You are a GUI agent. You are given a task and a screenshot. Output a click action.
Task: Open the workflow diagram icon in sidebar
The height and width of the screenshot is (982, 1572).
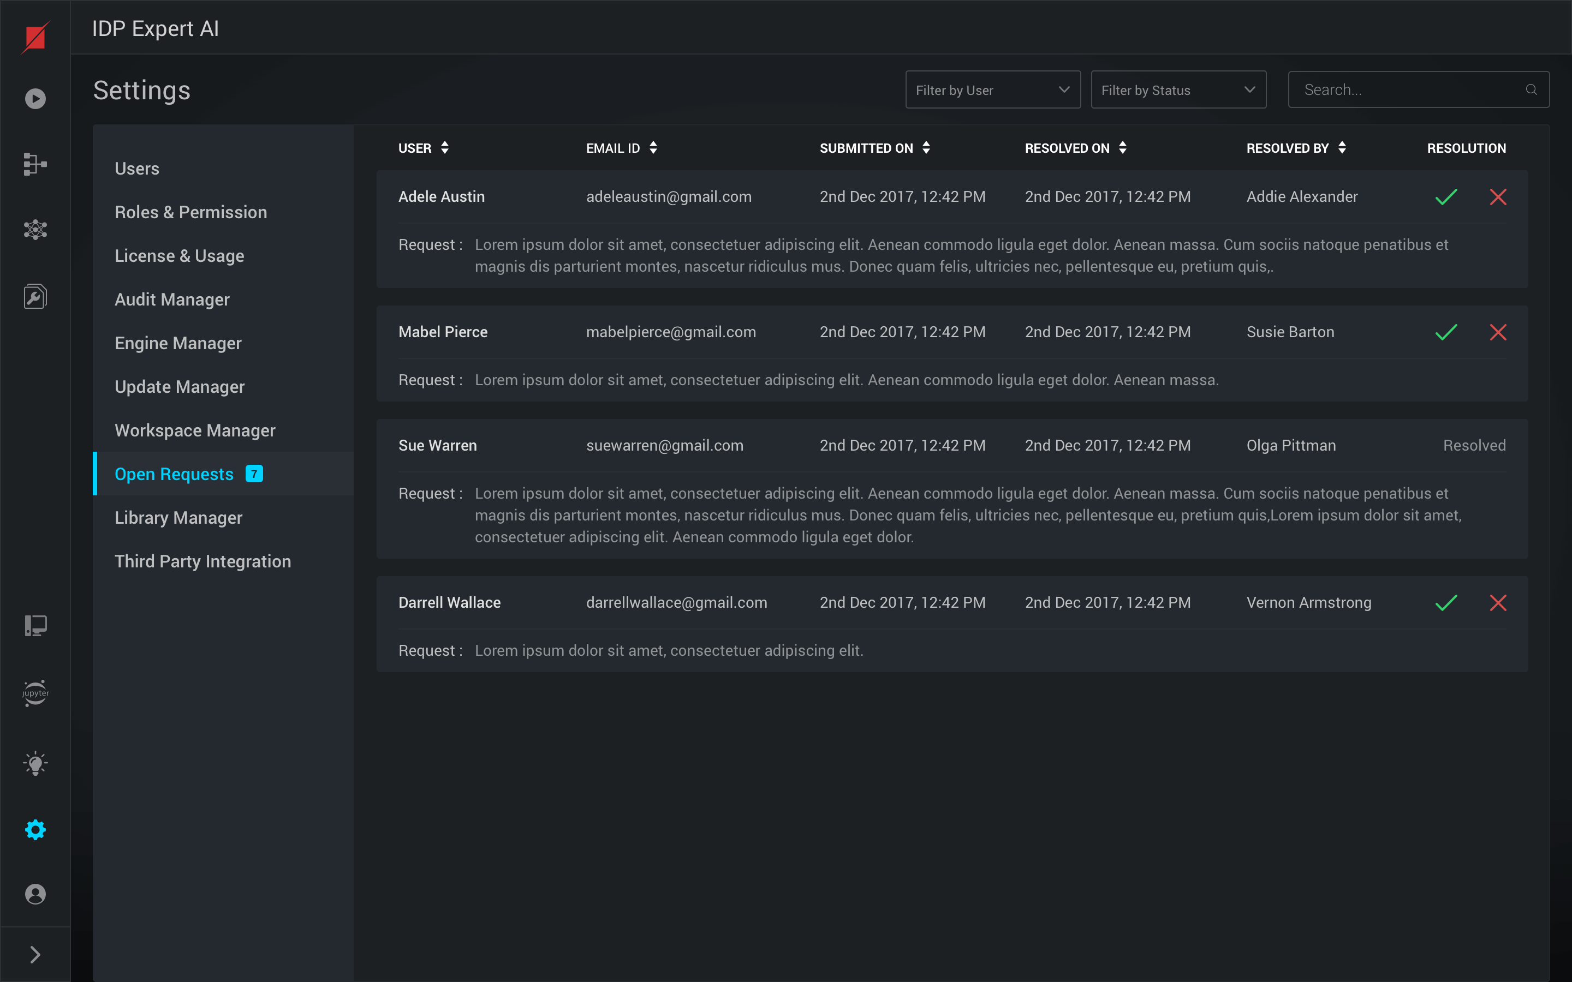(x=35, y=164)
